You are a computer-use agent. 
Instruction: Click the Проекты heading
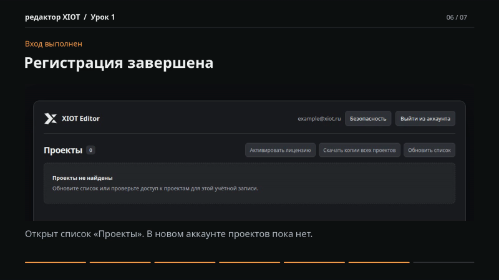point(63,150)
